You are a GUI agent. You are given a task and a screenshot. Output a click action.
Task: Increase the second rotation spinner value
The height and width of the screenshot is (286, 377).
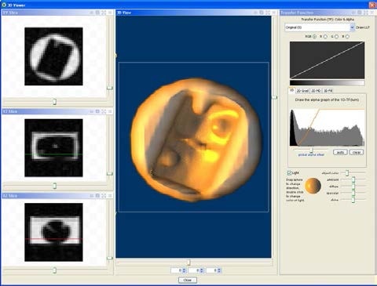pos(201,270)
